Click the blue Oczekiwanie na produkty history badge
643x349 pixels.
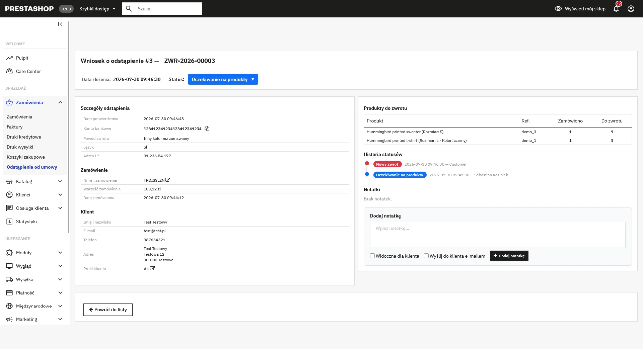coord(400,175)
